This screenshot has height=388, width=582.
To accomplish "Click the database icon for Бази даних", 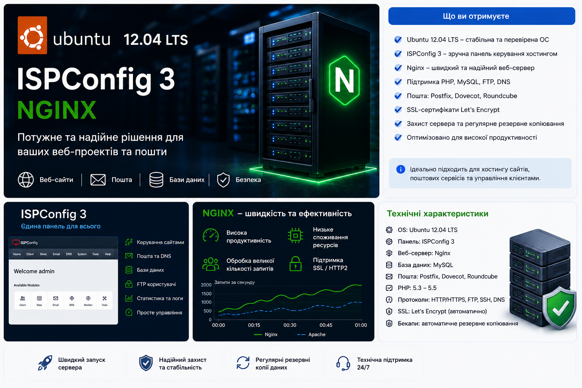I will [156, 180].
